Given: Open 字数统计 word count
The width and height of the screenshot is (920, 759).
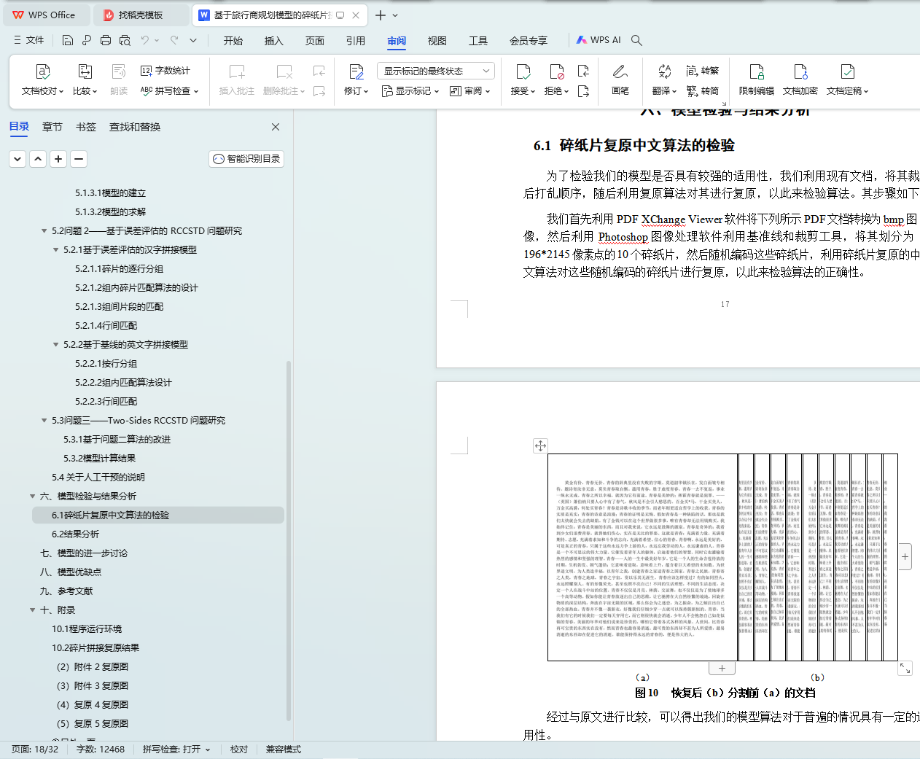Looking at the screenshot, I should pos(165,71).
